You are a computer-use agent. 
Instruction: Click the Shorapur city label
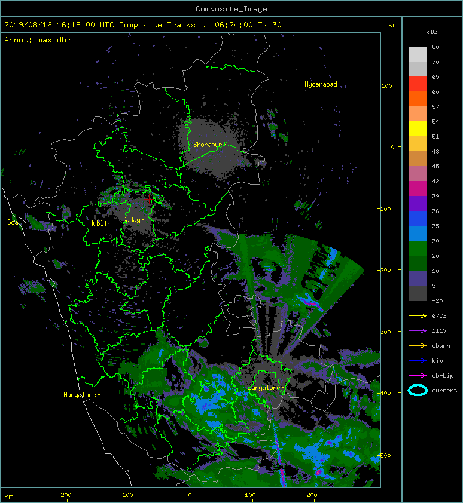coord(209,145)
